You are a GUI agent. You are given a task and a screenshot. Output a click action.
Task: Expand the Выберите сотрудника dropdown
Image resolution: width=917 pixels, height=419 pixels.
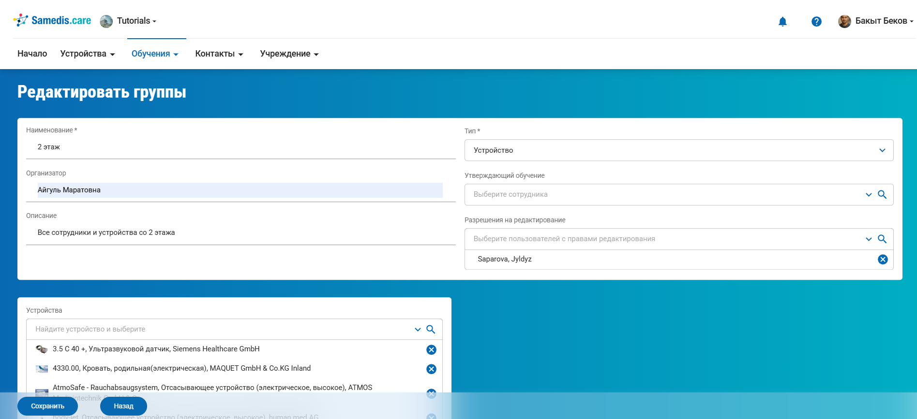[868, 194]
